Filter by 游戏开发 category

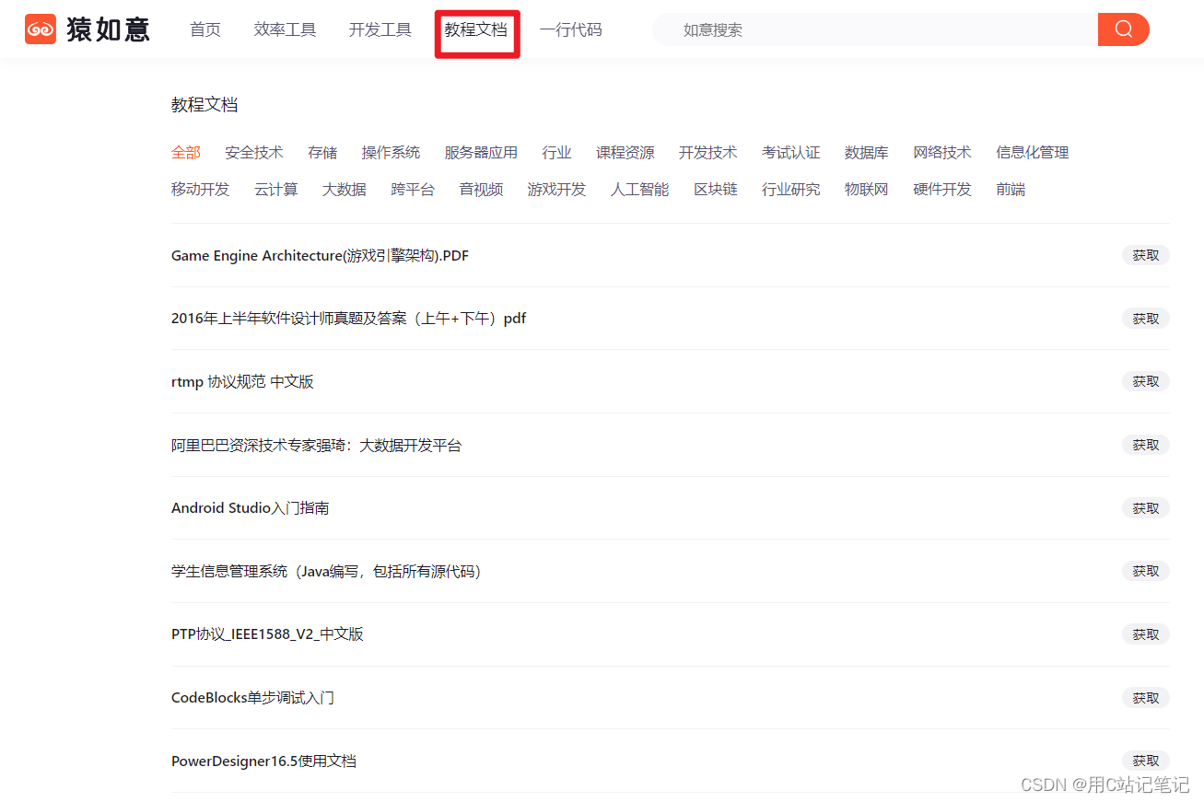click(x=557, y=190)
